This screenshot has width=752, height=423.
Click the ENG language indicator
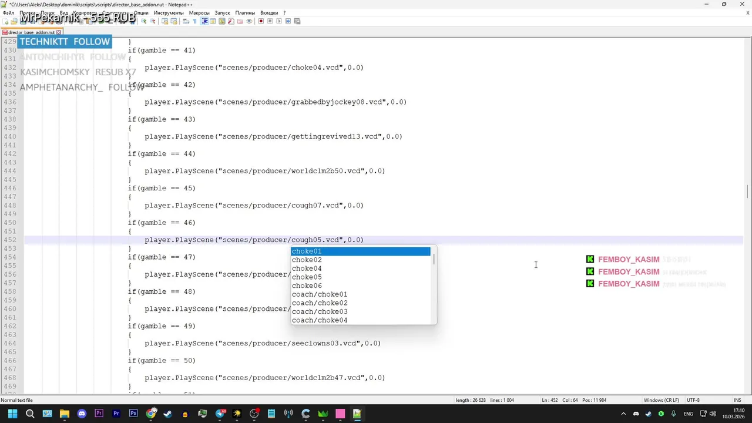(x=688, y=414)
